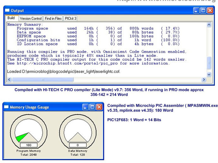This screenshot has height=163, width=218.
Task: Click the '( 29.7%)' data usage value
Action: pyautogui.click(x=170, y=32)
